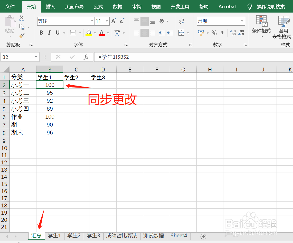
Task: Open the font name dropdown
Action: (91, 21)
